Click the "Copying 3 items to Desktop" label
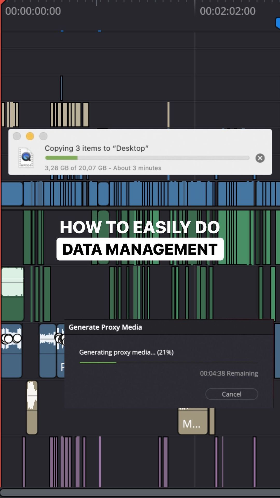 [x=96, y=148]
